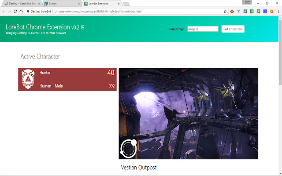
Task: Click the address bar URL
Action: pos(98,11)
